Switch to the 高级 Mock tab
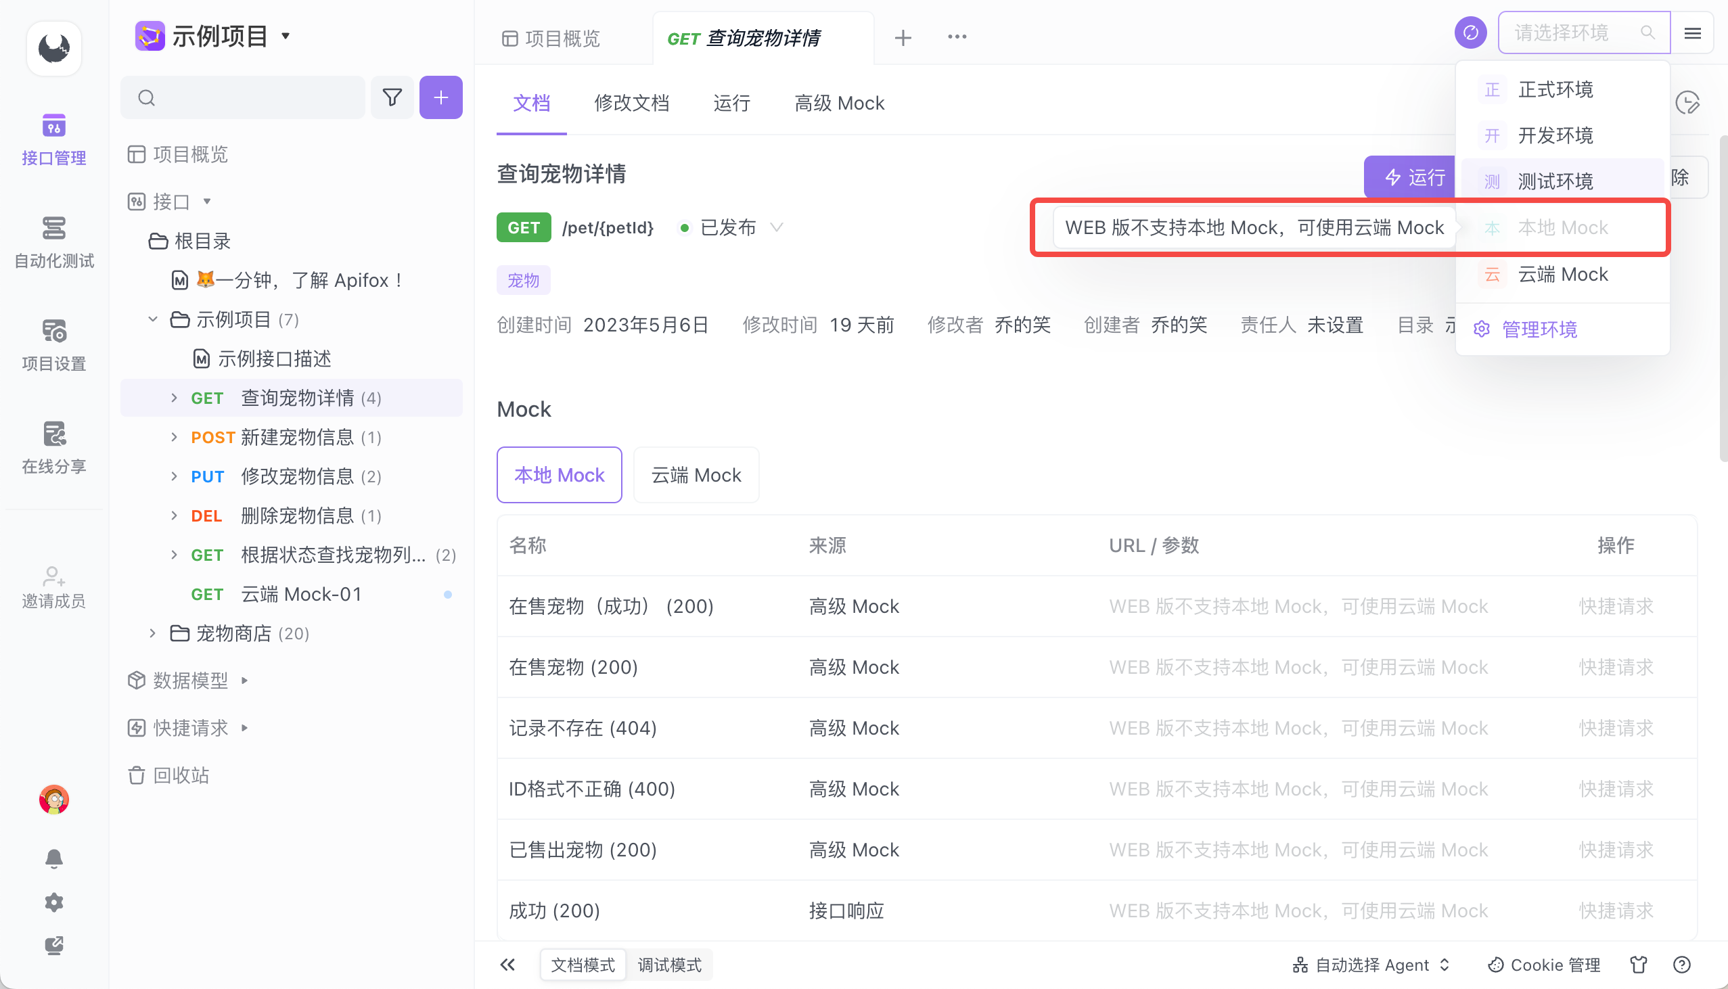The image size is (1728, 989). pyautogui.click(x=839, y=103)
